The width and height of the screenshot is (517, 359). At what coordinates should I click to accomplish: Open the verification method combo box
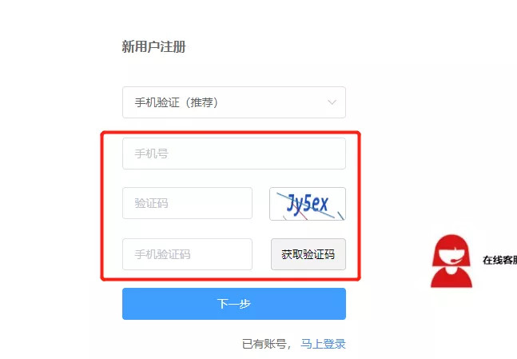234,102
